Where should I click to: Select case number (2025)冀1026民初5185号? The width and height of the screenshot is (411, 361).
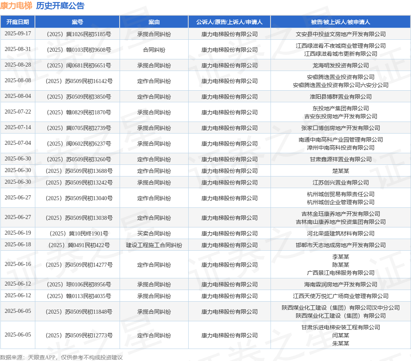(79, 34)
